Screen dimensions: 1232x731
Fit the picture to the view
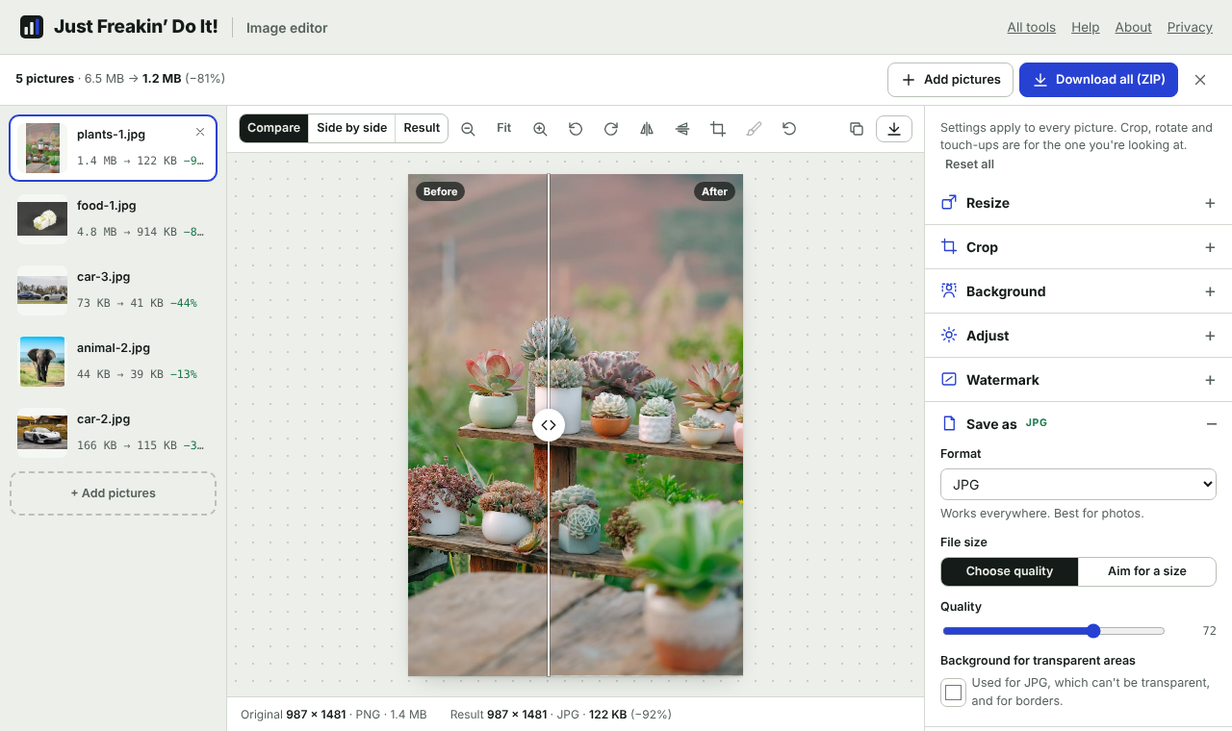click(x=504, y=128)
